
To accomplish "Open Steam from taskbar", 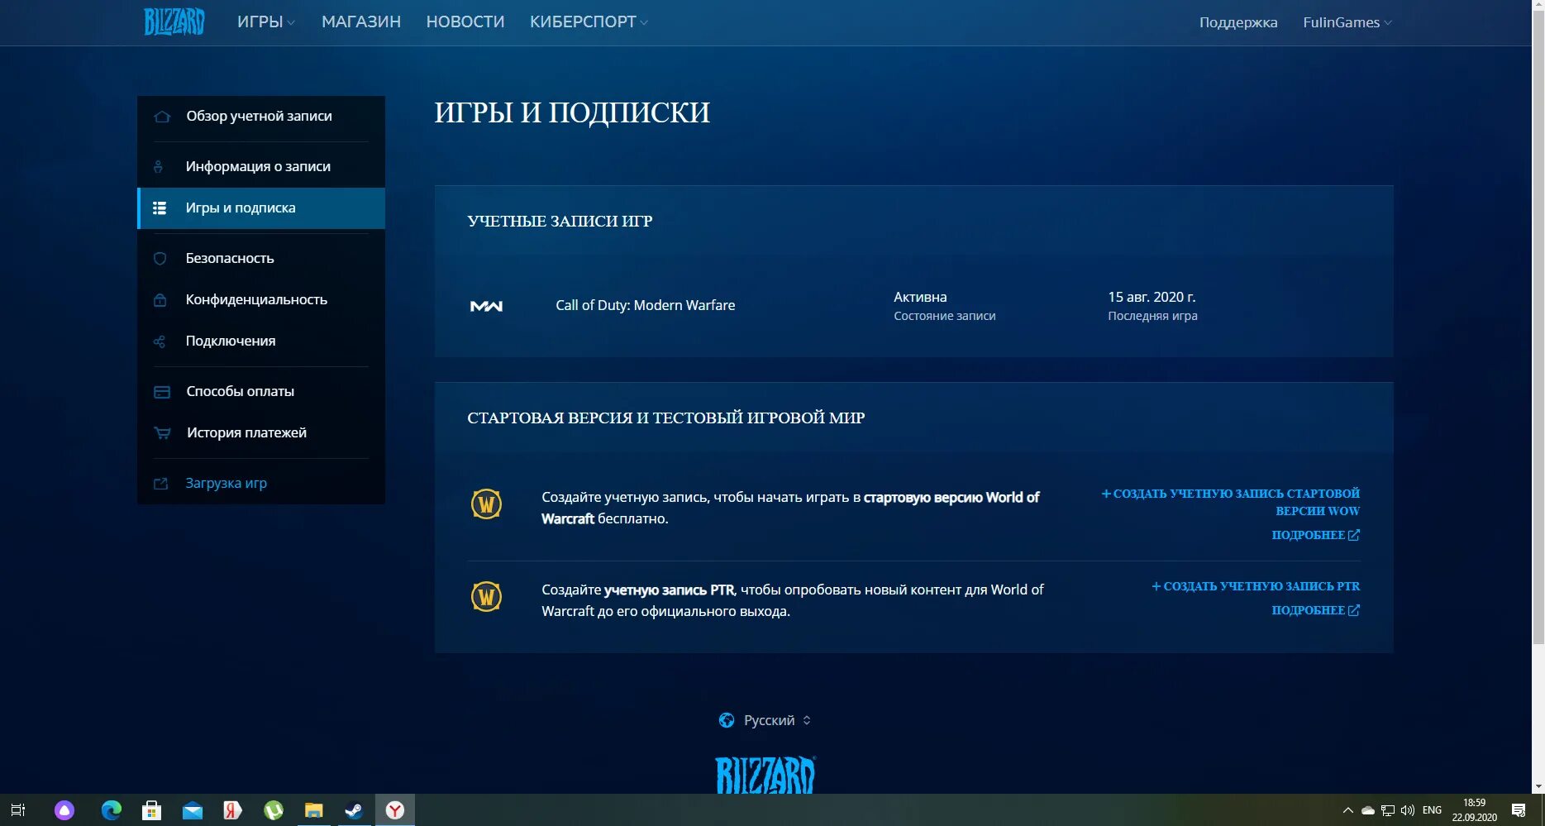I will pyautogui.click(x=354, y=810).
